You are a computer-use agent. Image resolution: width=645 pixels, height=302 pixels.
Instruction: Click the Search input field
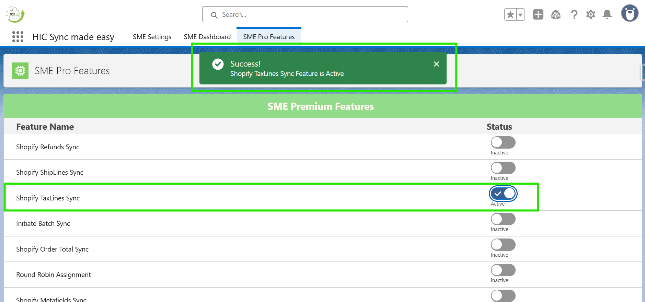305,14
